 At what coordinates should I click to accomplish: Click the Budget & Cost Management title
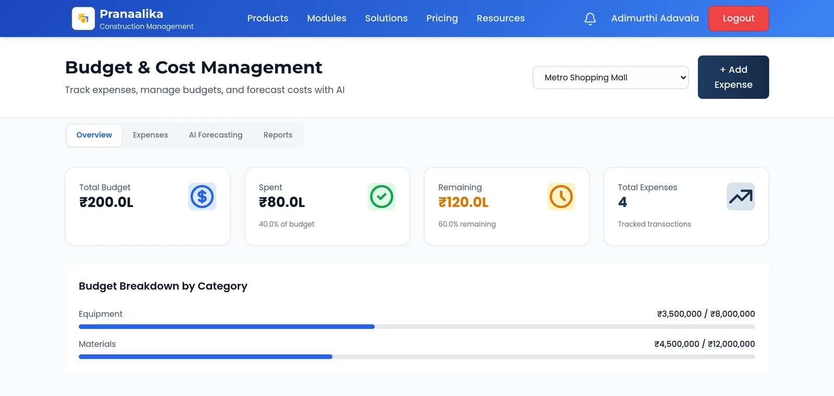(x=194, y=68)
